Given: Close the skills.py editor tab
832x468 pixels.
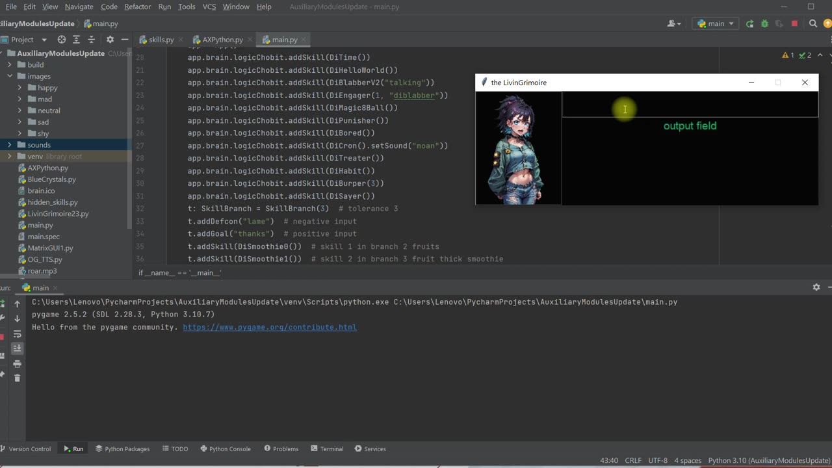Looking at the screenshot, I should (x=179, y=40).
